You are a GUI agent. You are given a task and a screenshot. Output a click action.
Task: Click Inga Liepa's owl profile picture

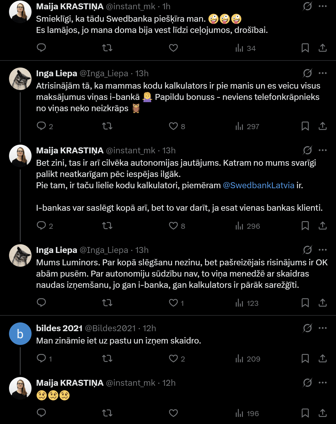(20, 79)
